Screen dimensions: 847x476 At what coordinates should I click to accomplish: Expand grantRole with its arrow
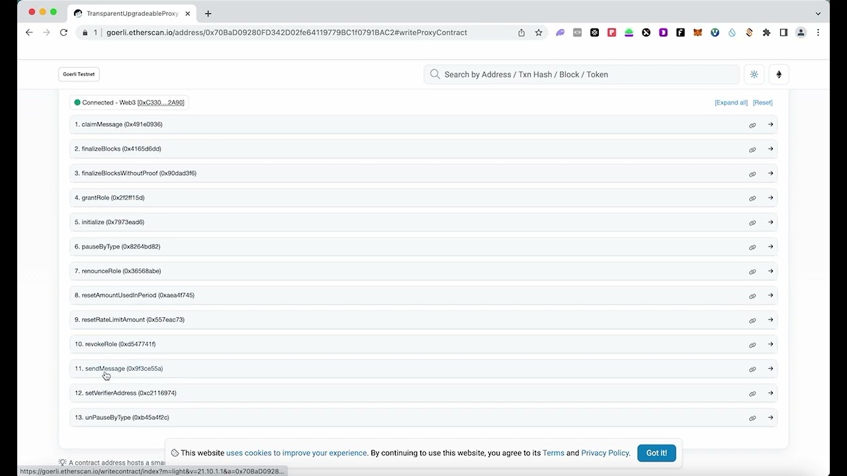click(x=770, y=198)
